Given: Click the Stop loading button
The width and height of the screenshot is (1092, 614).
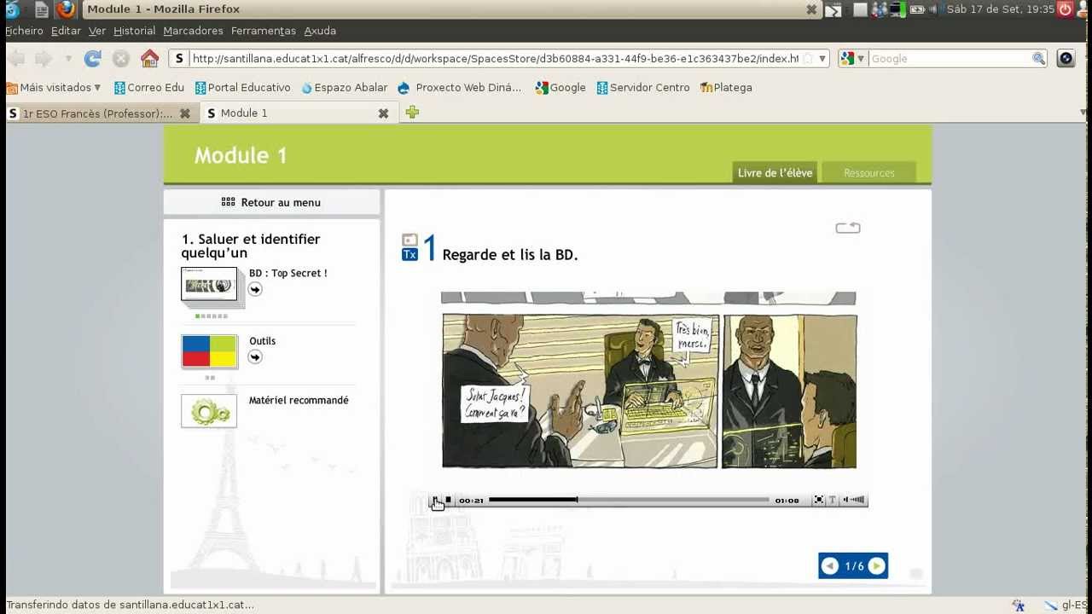Looking at the screenshot, I should [121, 59].
